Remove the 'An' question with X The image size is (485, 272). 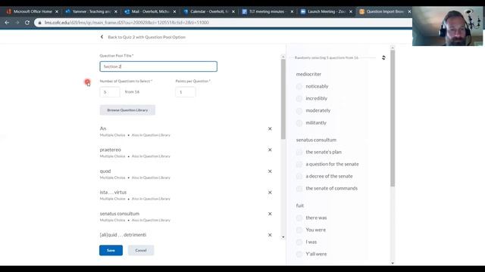(270, 128)
